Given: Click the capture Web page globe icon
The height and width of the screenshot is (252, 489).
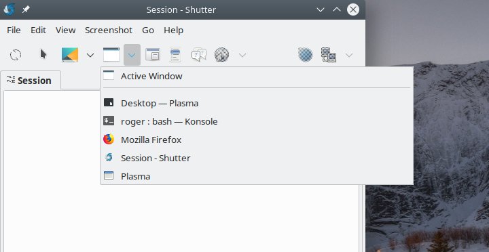Looking at the screenshot, I should [221, 55].
